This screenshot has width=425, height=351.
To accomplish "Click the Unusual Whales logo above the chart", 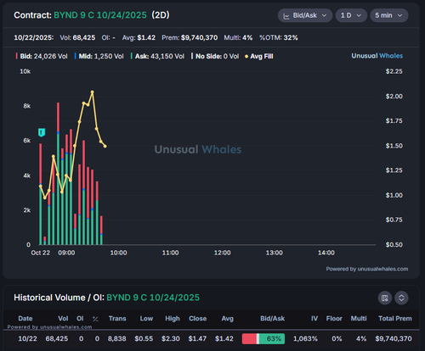I will (377, 56).
